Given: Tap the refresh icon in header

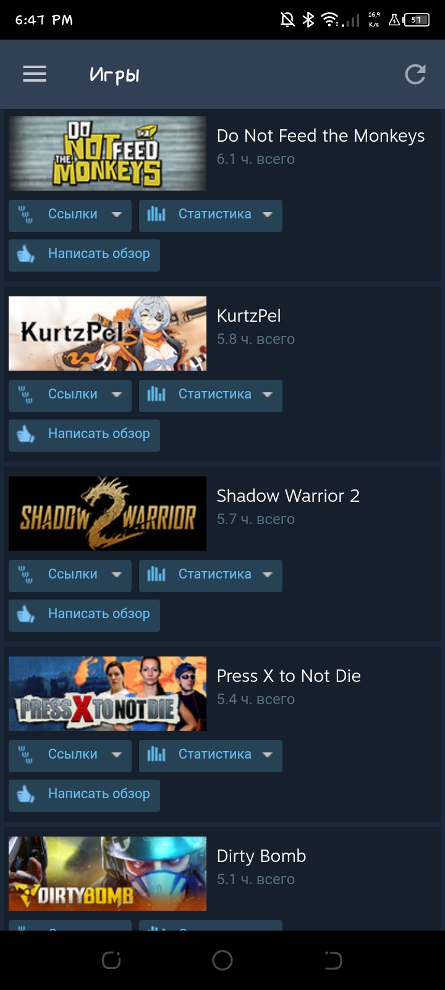Looking at the screenshot, I should click(415, 74).
